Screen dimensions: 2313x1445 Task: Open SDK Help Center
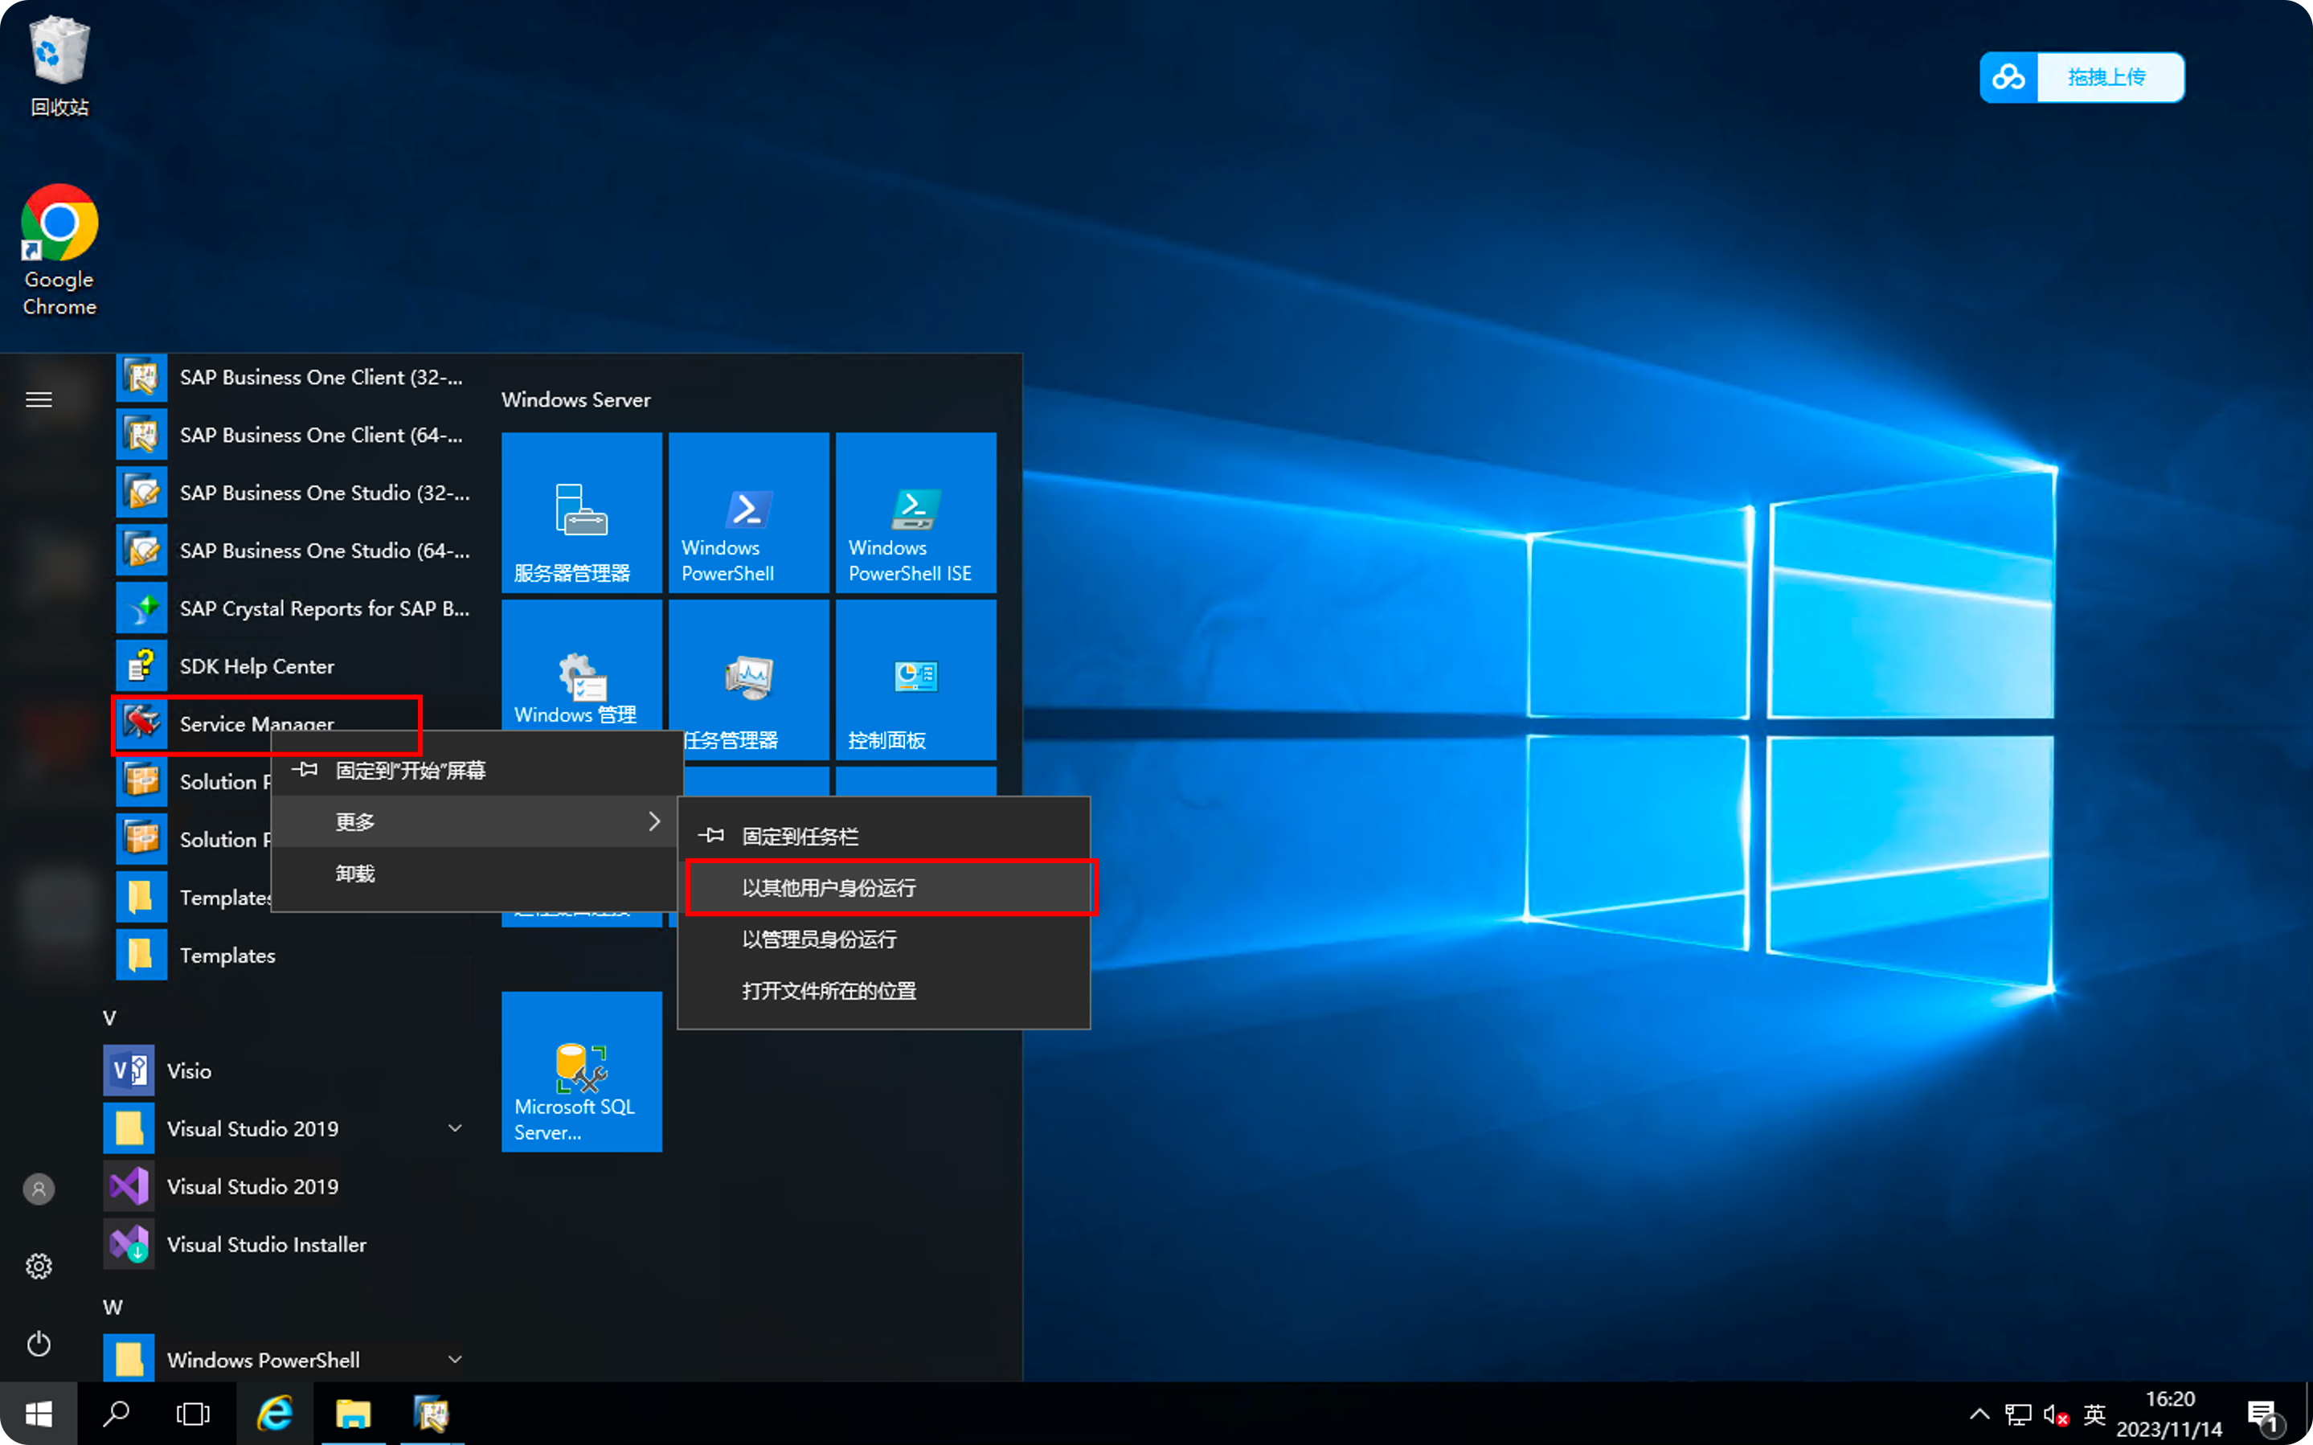tap(293, 666)
